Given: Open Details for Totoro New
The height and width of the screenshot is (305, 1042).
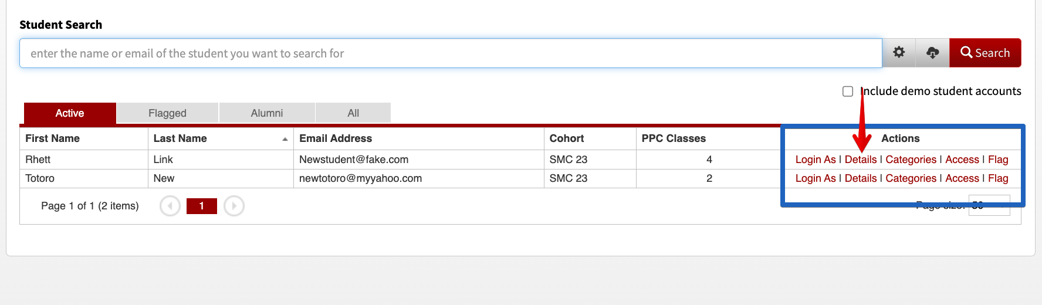Looking at the screenshot, I should coord(861,178).
